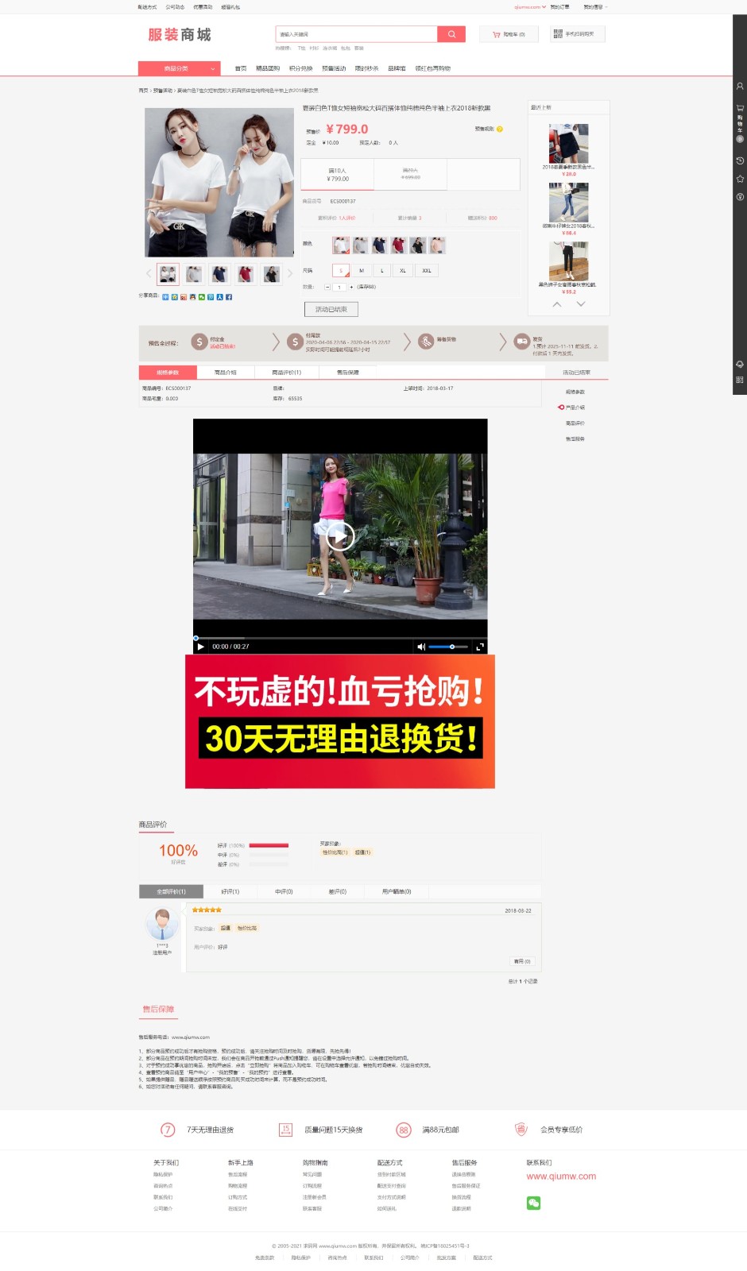Select size M option
Viewport: 747px width, 1271px height.
pyautogui.click(x=362, y=270)
